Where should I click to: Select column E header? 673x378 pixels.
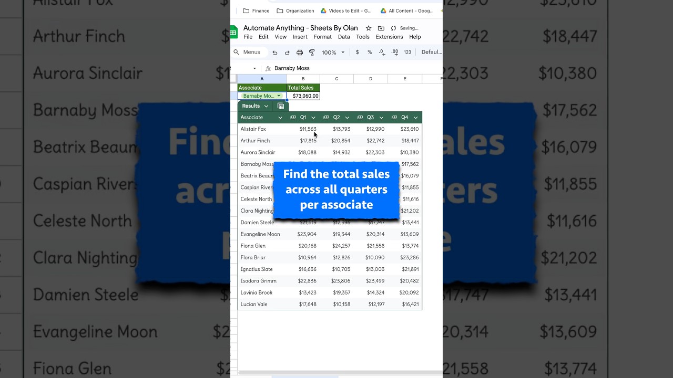click(405, 79)
